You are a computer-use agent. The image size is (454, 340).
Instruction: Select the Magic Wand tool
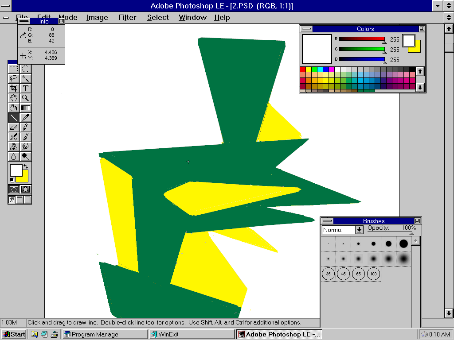coord(25,78)
